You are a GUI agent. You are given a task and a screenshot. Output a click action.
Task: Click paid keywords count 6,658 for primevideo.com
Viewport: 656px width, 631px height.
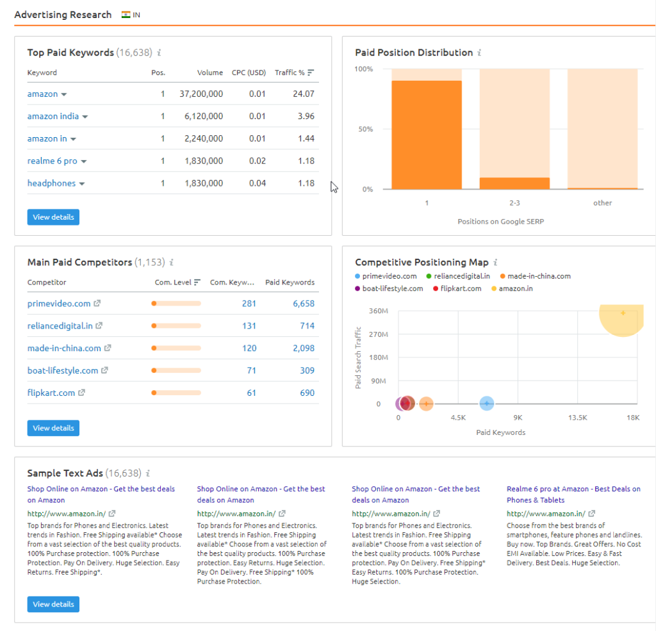pos(304,304)
